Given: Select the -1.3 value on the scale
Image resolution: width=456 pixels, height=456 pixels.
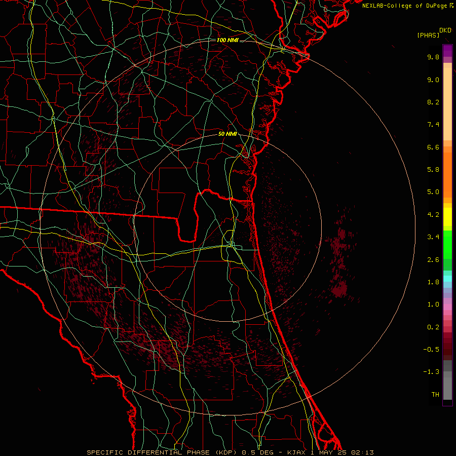Looking at the screenshot, I should (x=431, y=372).
